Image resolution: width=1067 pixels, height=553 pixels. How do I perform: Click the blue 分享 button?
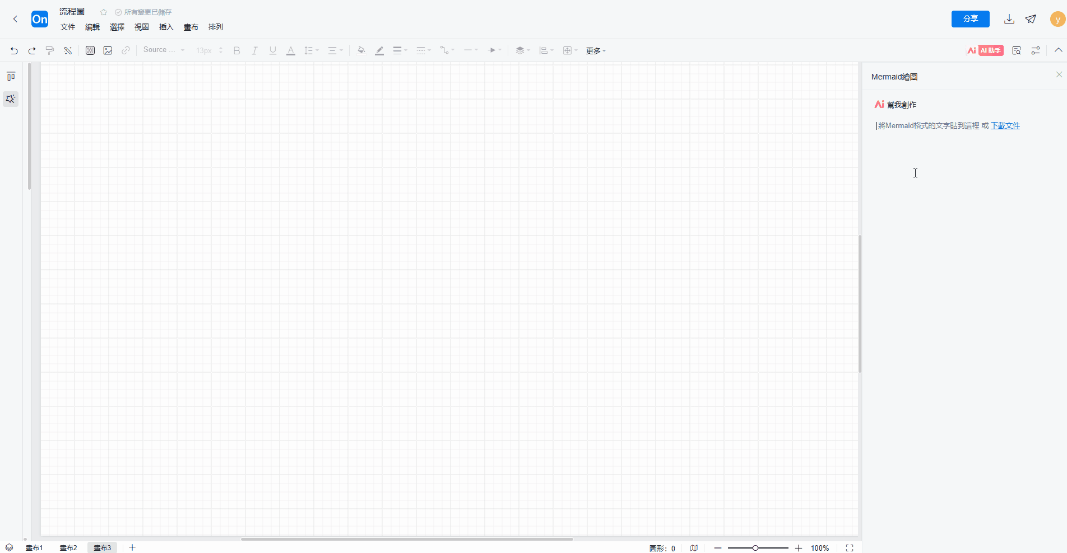click(x=970, y=19)
